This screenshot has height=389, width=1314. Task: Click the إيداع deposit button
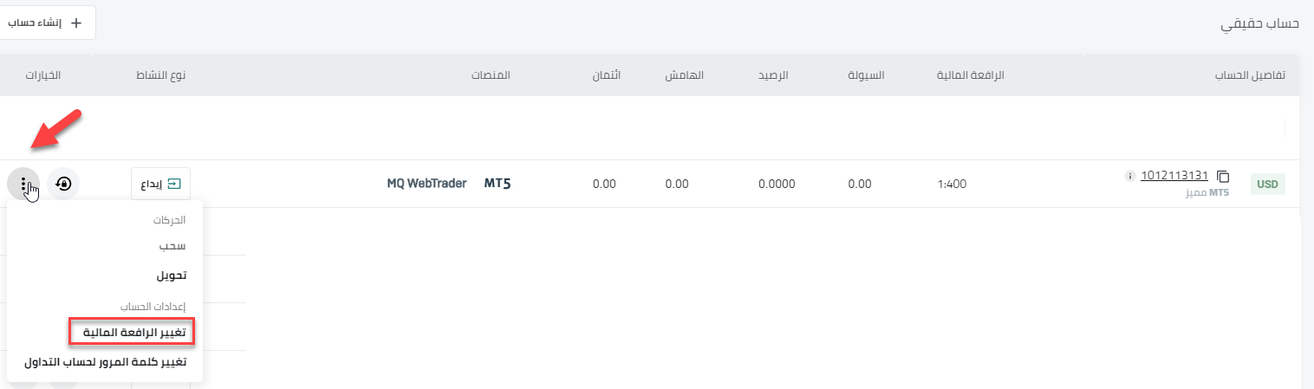point(160,184)
